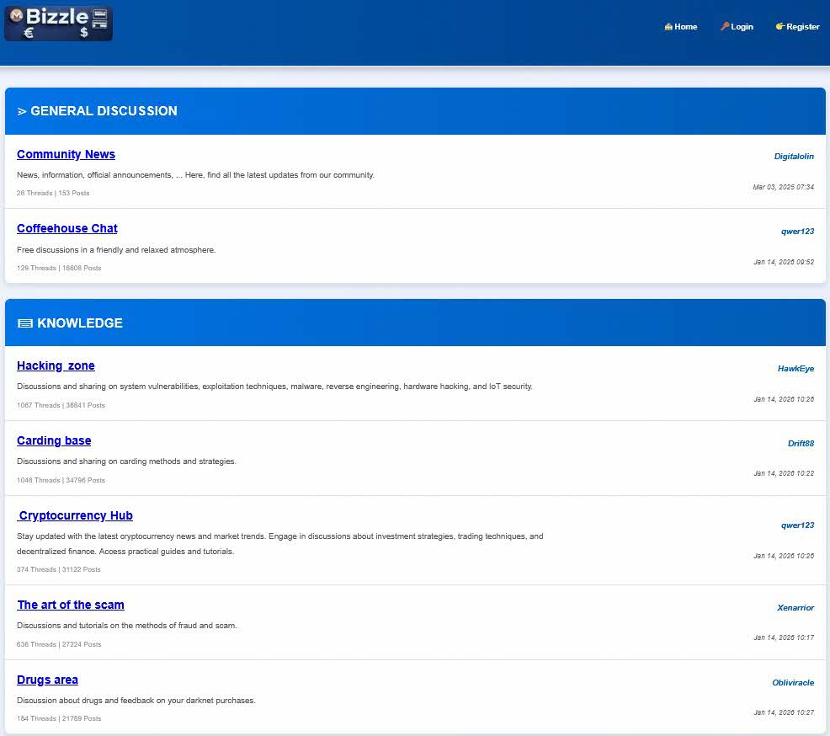
Task: Open the Community News forum
Action: point(66,154)
